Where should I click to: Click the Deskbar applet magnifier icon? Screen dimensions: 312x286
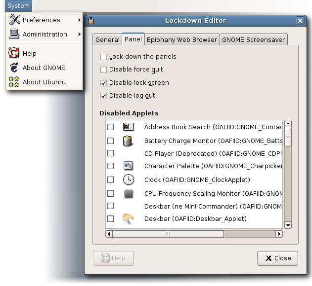[129, 218]
